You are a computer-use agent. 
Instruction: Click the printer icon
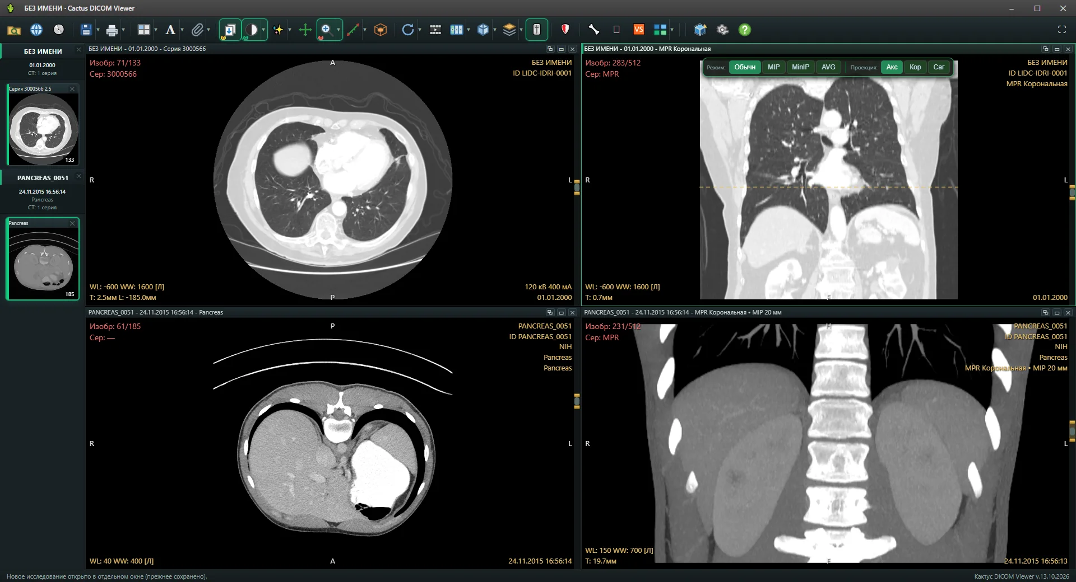(x=112, y=30)
